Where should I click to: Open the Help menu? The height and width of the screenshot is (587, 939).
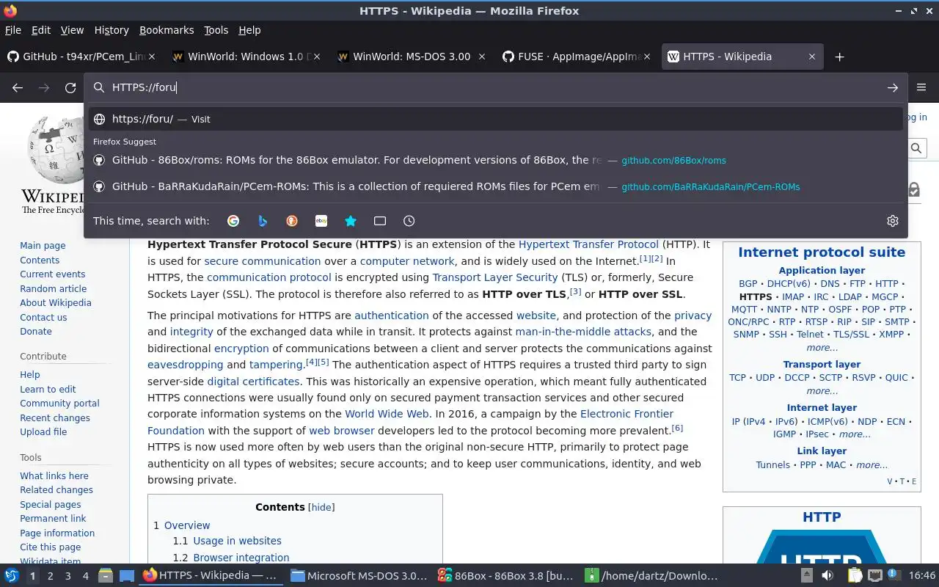point(249,30)
